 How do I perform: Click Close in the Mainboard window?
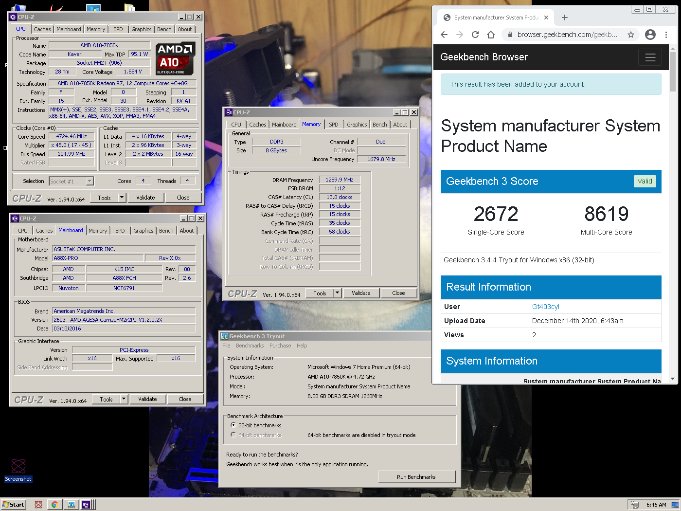(185, 399)
